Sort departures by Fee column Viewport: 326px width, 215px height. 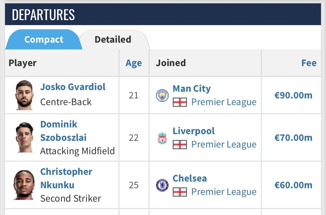(309, 63)
